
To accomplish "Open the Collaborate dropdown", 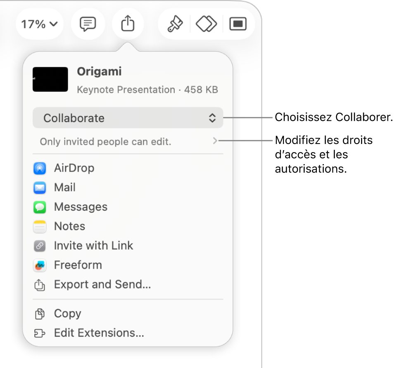I will (128, 118).
